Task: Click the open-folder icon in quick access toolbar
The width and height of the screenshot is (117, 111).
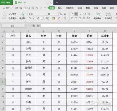Action: tap(17, 8)
